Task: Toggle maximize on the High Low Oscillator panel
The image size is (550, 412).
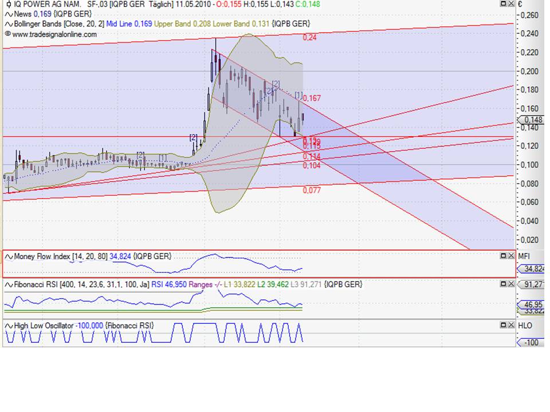Action: (504, 325)
